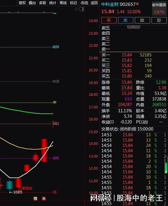Click 交易状态 闭市阶段 status line
The image size is (168, 206).
pos(127,129)
